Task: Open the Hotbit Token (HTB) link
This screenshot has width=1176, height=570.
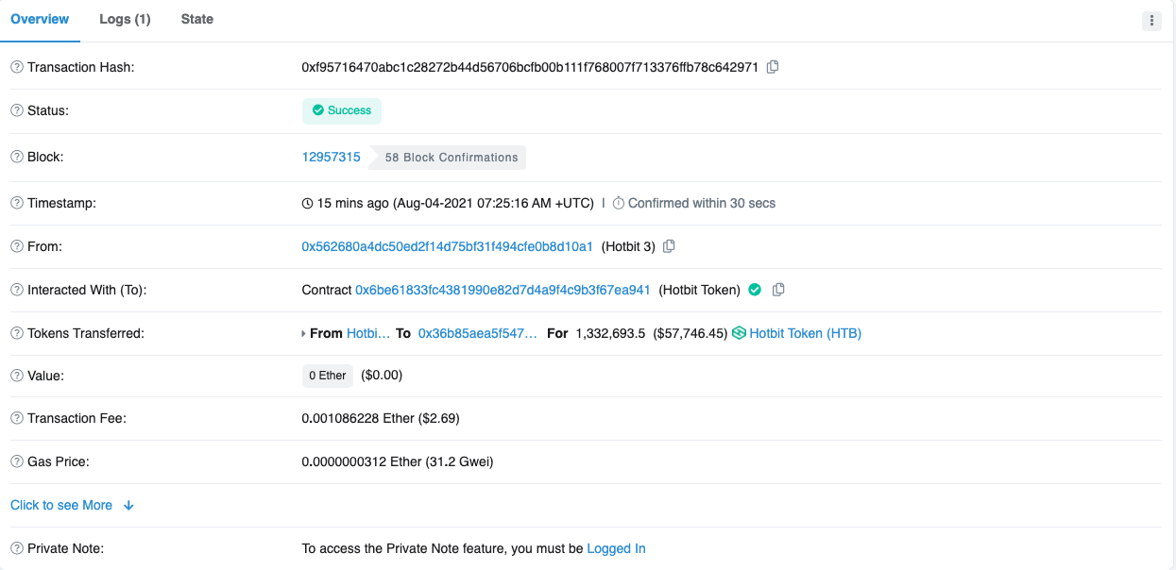Action: 805,333
